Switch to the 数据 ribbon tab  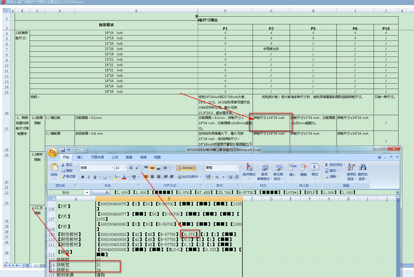(x=129, y=157)
